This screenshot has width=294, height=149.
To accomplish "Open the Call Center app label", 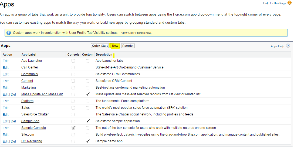I will pyautogui.click(x=30, y=67).
